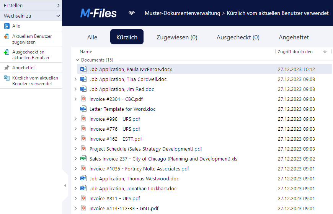Expand the Erstellen section
This screenshot has height=214, width=333.
pyautogui.click(x=58, y=5)
